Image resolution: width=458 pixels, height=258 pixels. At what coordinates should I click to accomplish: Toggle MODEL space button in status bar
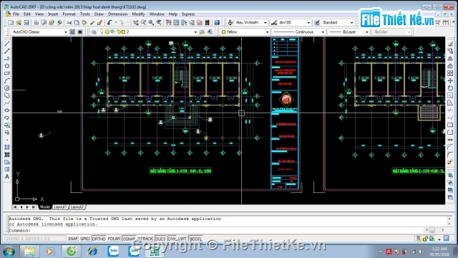click(195, 239)
